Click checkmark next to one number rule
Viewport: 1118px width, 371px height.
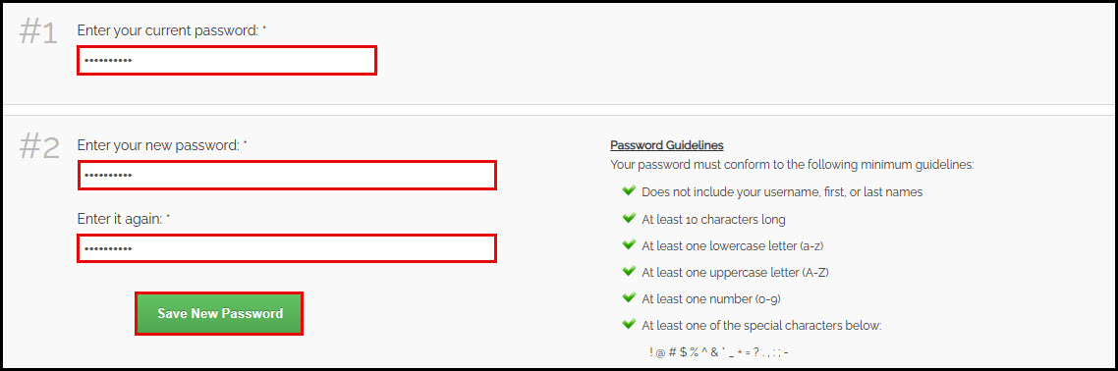628,297
